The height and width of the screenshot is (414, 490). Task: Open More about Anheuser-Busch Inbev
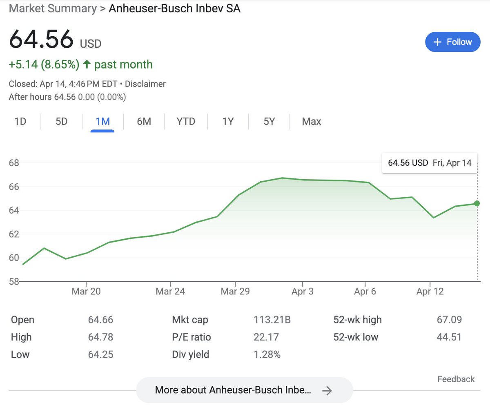(244, 390)
